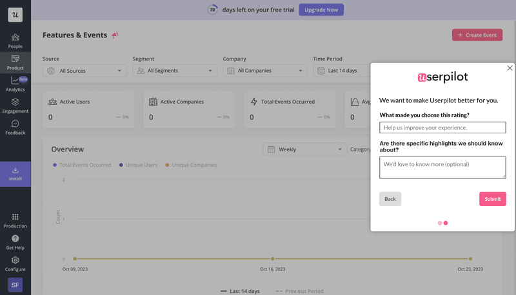516x295 pixels.
Task: Click the Active Users icon
Action: pyautogui.click(x=52, y=102)
